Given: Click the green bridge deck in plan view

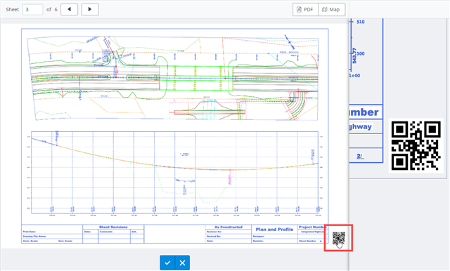Looking at the screenshot, I should pyautogui.click(x=196, y=78).
